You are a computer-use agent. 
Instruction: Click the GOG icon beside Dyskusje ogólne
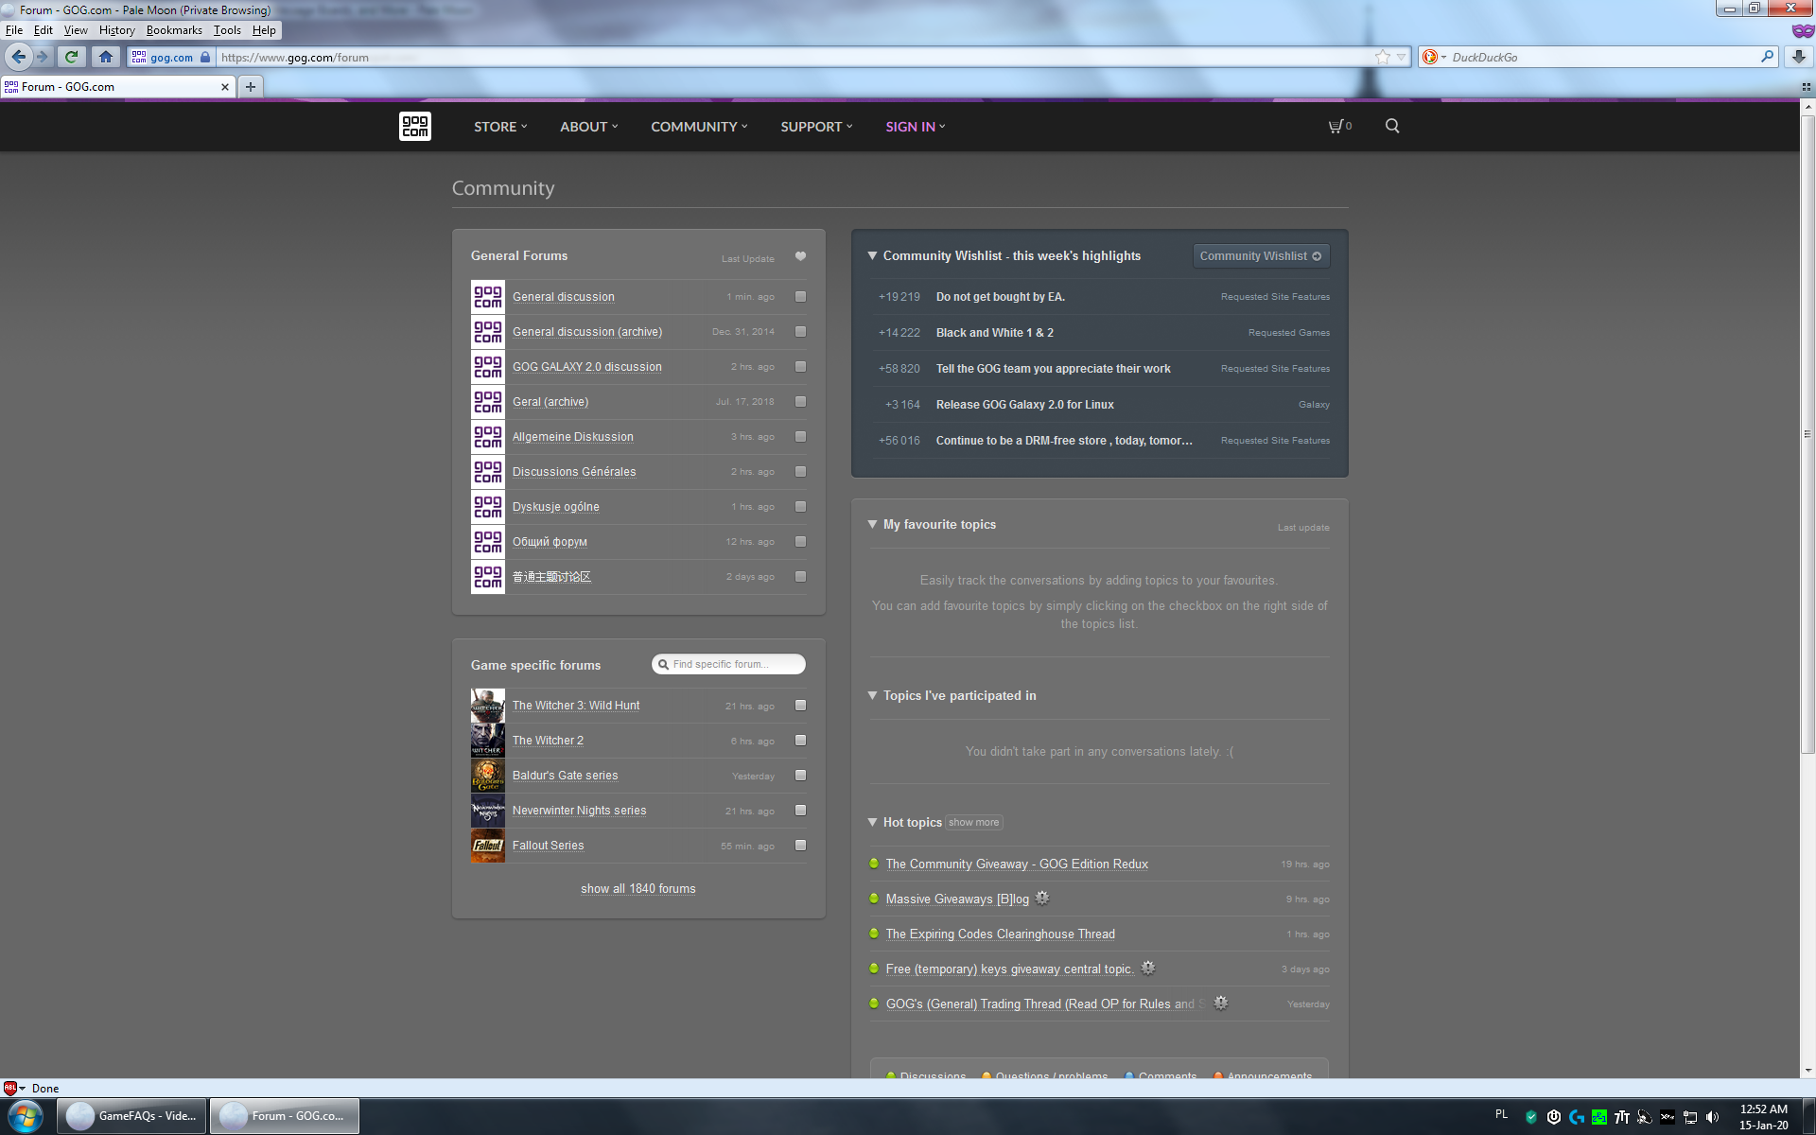(488, 507)
